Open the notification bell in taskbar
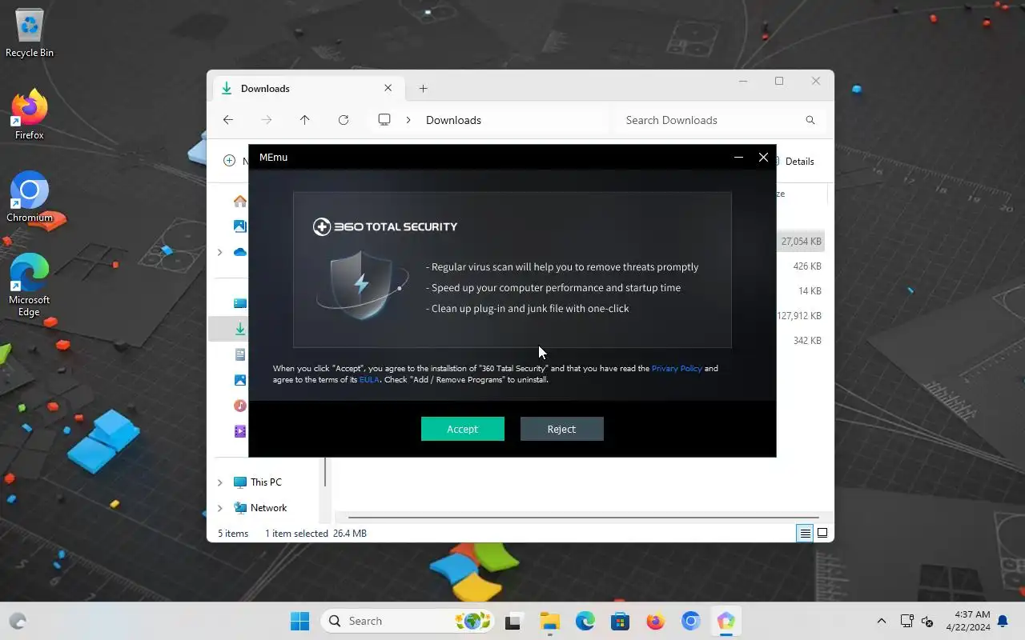 click(1003, 621)
